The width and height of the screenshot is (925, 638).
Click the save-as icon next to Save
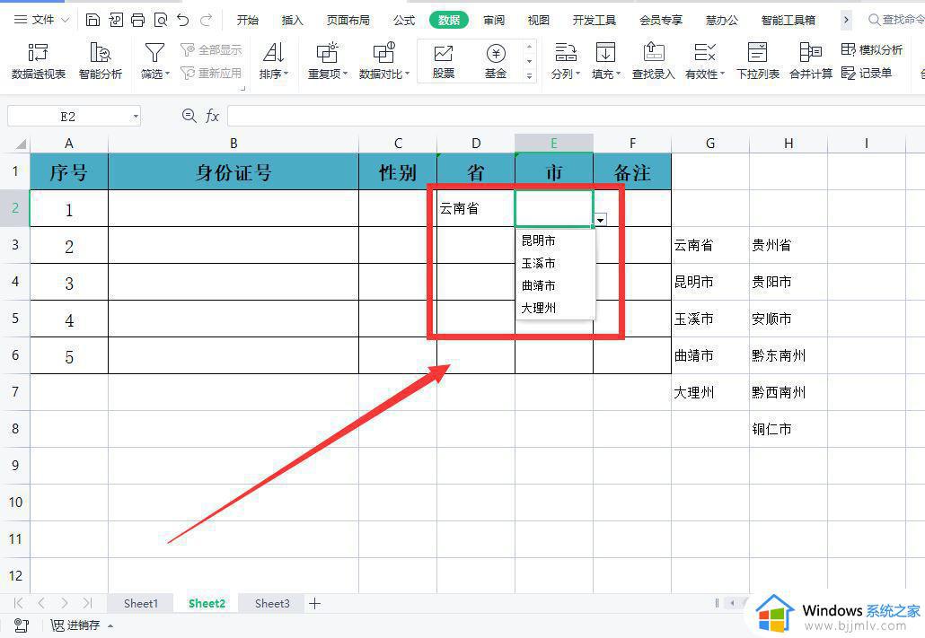pos(116,20)
